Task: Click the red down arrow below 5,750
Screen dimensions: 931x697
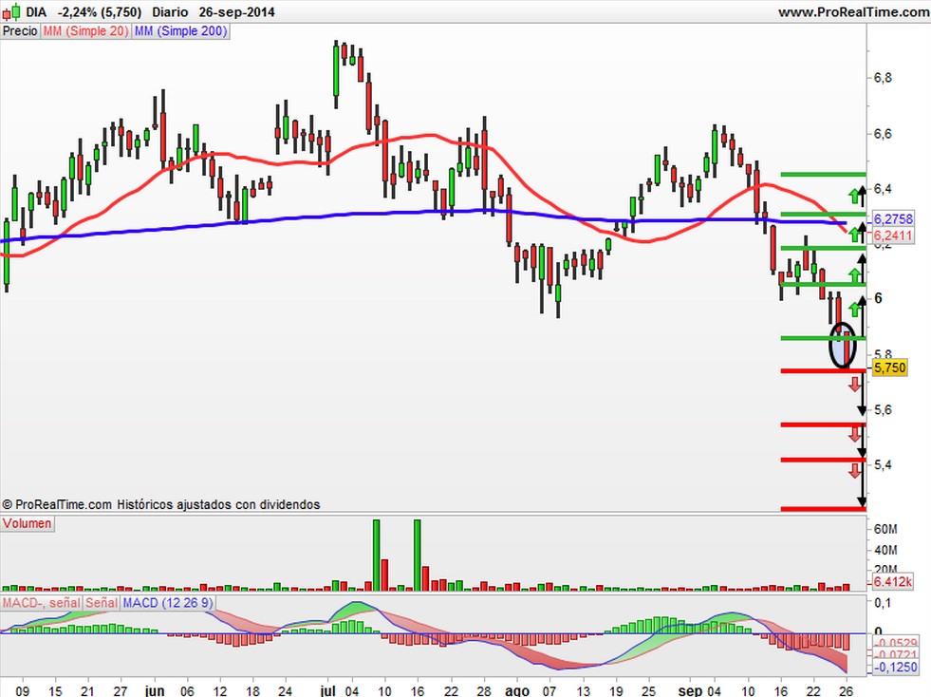Action: [x=854, y=385]
